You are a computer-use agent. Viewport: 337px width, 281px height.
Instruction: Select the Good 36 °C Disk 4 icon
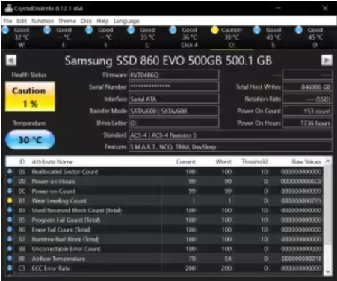pyautogui.click(x=173, y=30)
